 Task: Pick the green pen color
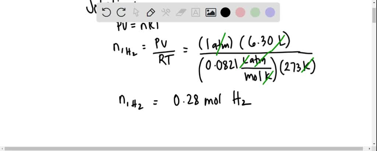255,12
